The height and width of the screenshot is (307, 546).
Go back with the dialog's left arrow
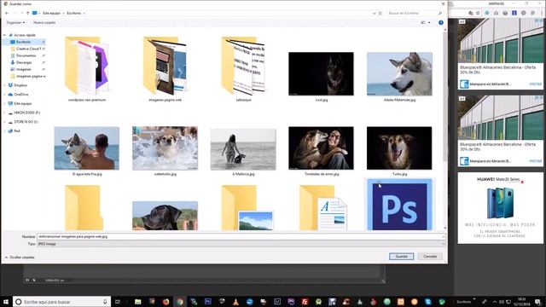point(7,14)
